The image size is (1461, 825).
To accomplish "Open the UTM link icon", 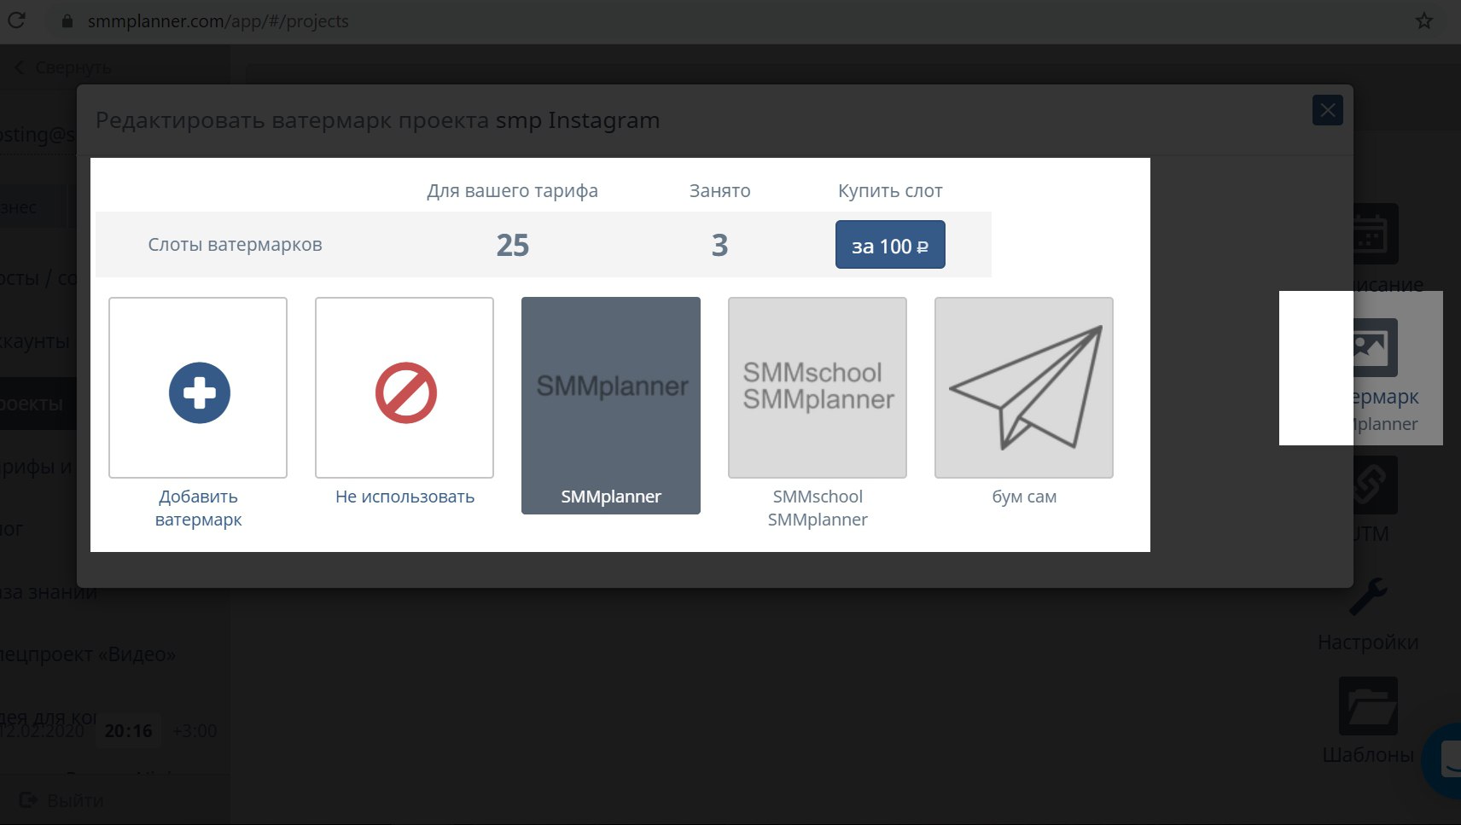I will coord(1375,485).
